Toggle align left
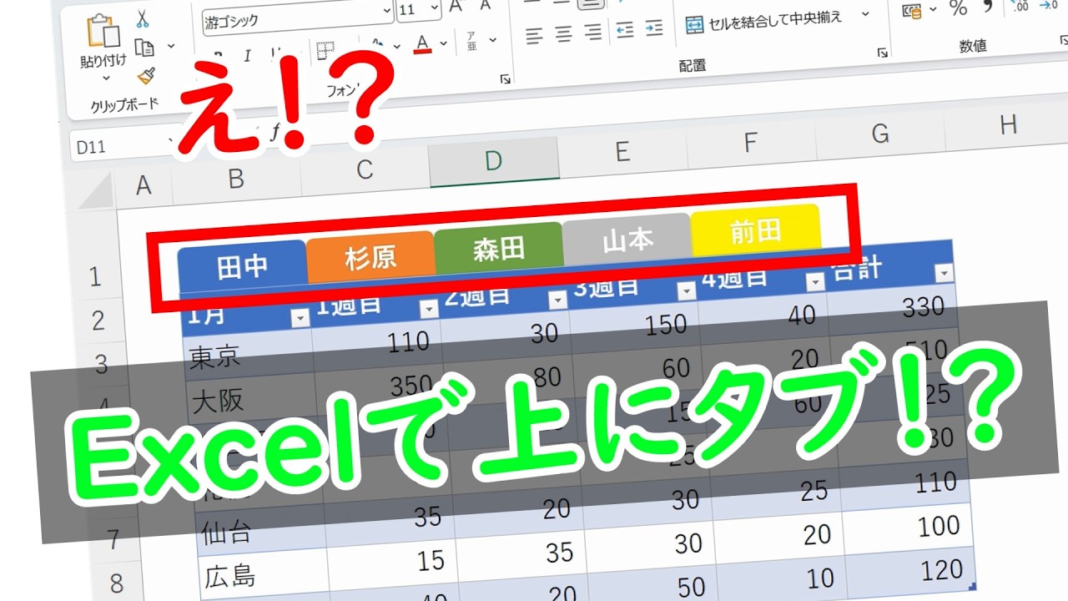The width and height of the screenshot is (1068, 601). 534,35
